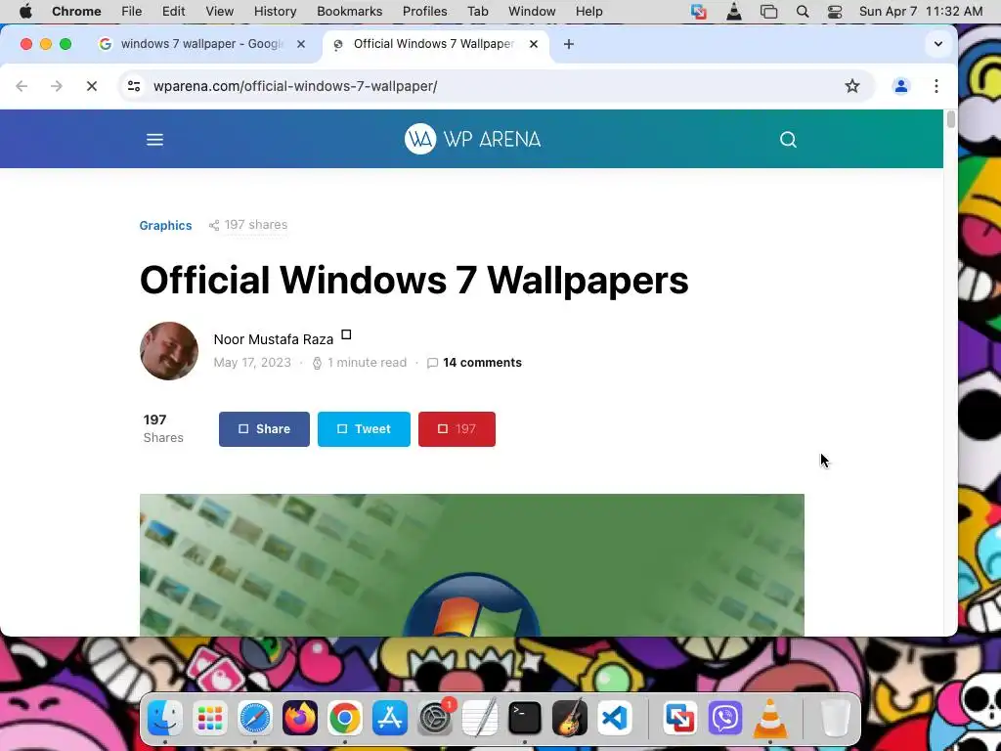1001x751 pixels.
Task: Click the blue Share button
Action: (264, 429)
